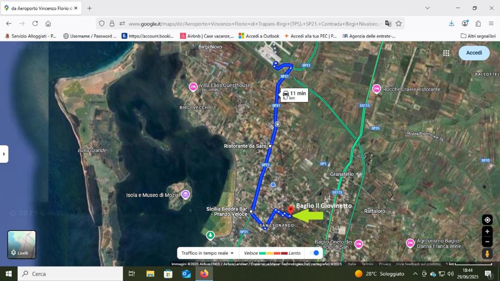Zoom out of the map
The width and height of the screenshot is (500, 281).
point(487,242)
